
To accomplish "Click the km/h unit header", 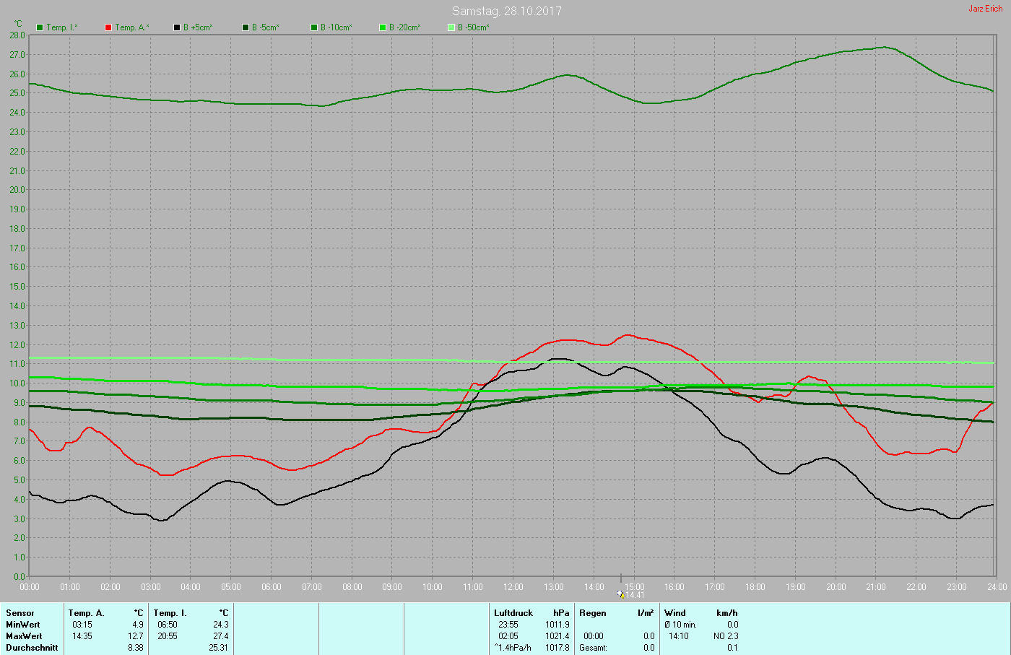I will 727,613.
